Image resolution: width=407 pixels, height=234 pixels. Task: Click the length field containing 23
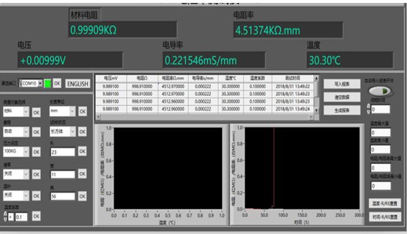pyautogui.click(x=63, y=152)
